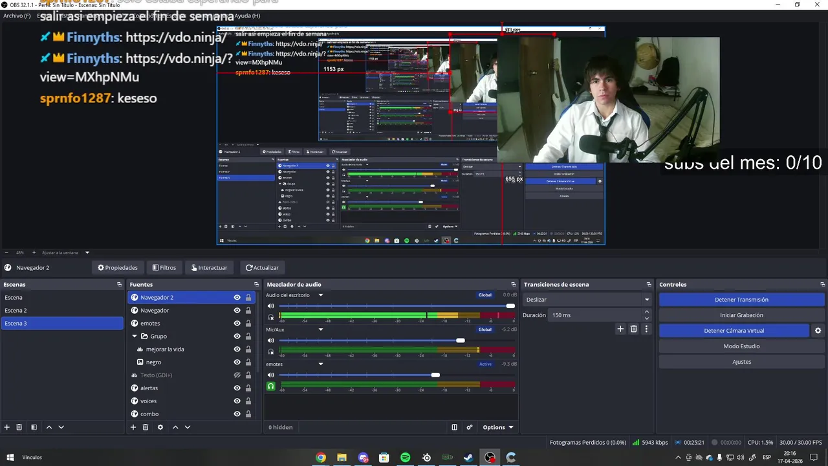Select the combo source row
The image size is (828, 466).
coord(191,414)
